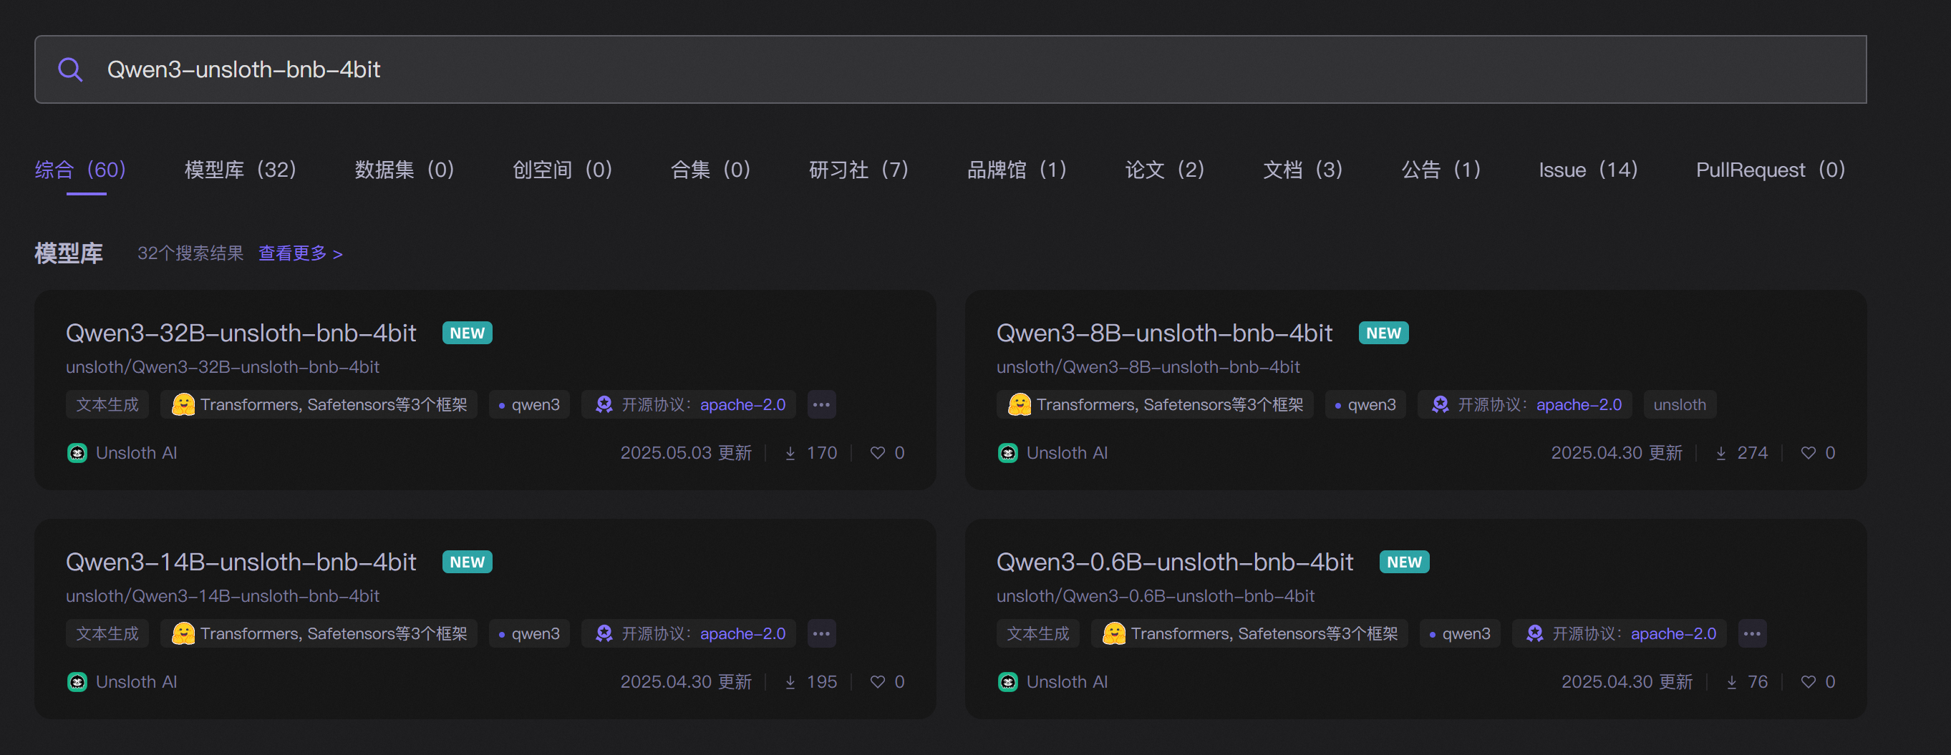Expand more tags on the Qwen3-0.6B card
Image resolution: width=1951 pixels, height=755 pixels.
[1752, 634]
